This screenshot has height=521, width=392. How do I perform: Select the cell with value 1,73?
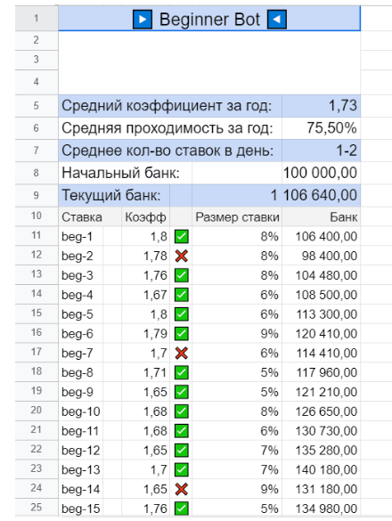tap(322, 106)
